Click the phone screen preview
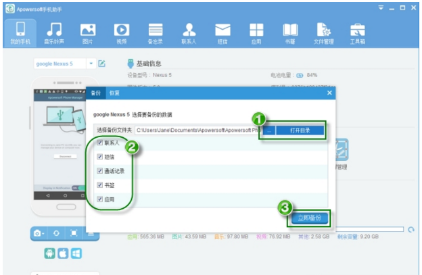This screenshot has width=422, height=275. (60, 145)
